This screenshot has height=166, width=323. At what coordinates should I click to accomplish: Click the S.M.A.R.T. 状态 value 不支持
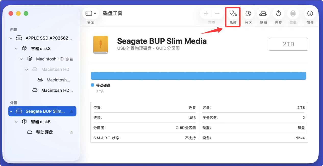coord(191,138)
